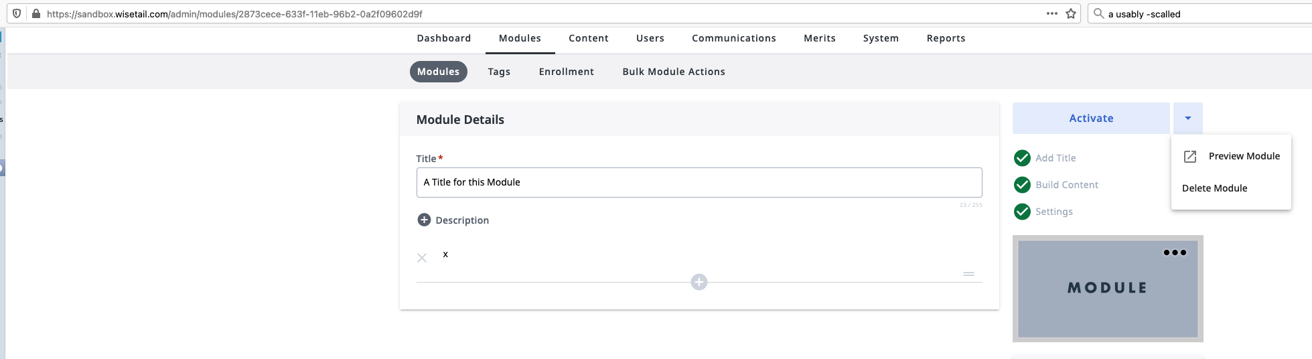Choose Delete Module from dropdown menu
Image resolution: width=1312 pixels, height=359 pixels.
pos(1231,188)
